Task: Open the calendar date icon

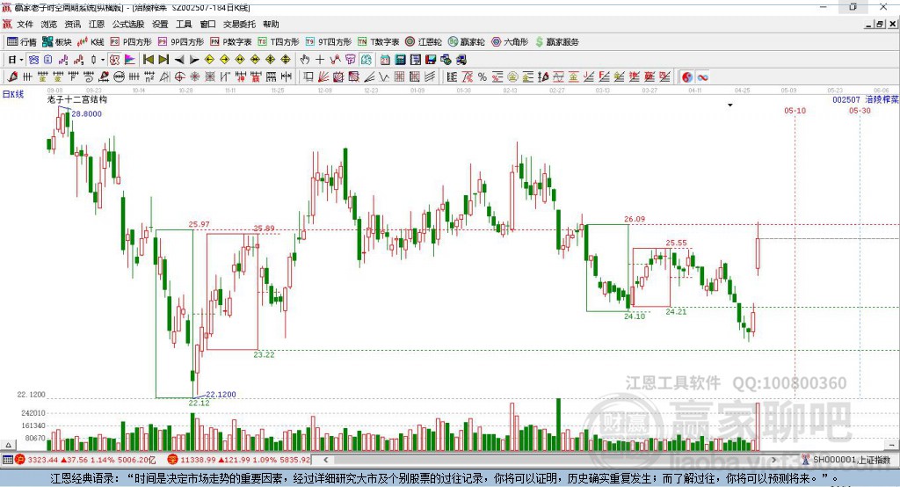Action: tap(385, 60)
